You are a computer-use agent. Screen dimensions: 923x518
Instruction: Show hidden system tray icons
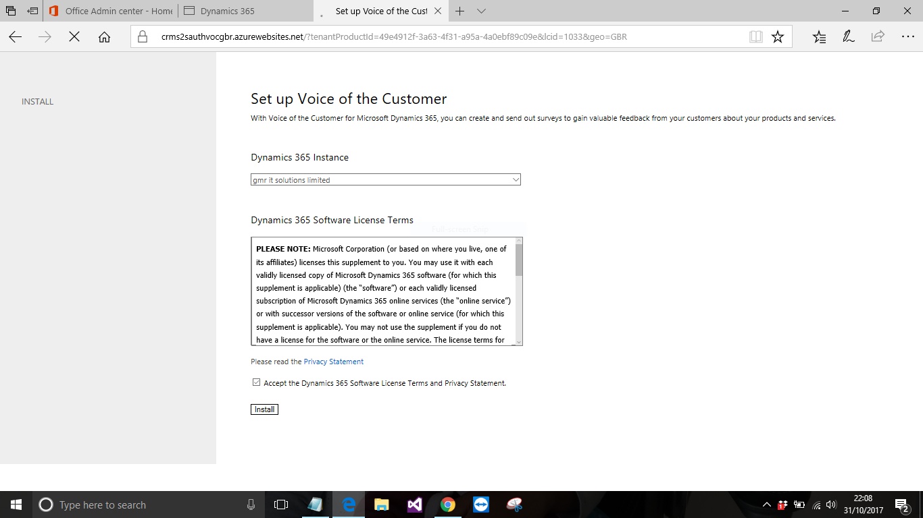[x=767, y=505]
